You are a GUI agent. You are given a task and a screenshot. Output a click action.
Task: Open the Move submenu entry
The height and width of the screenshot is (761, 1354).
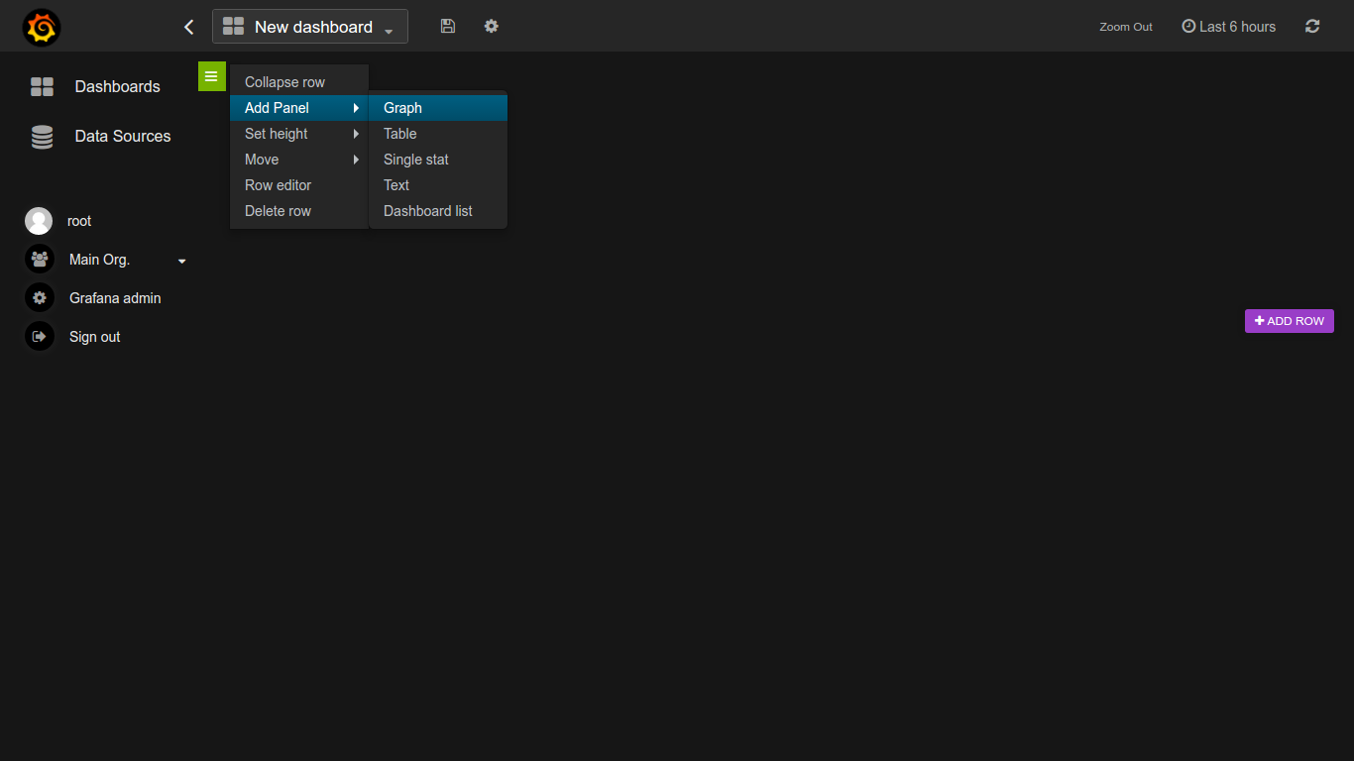[x=299, y=160]
